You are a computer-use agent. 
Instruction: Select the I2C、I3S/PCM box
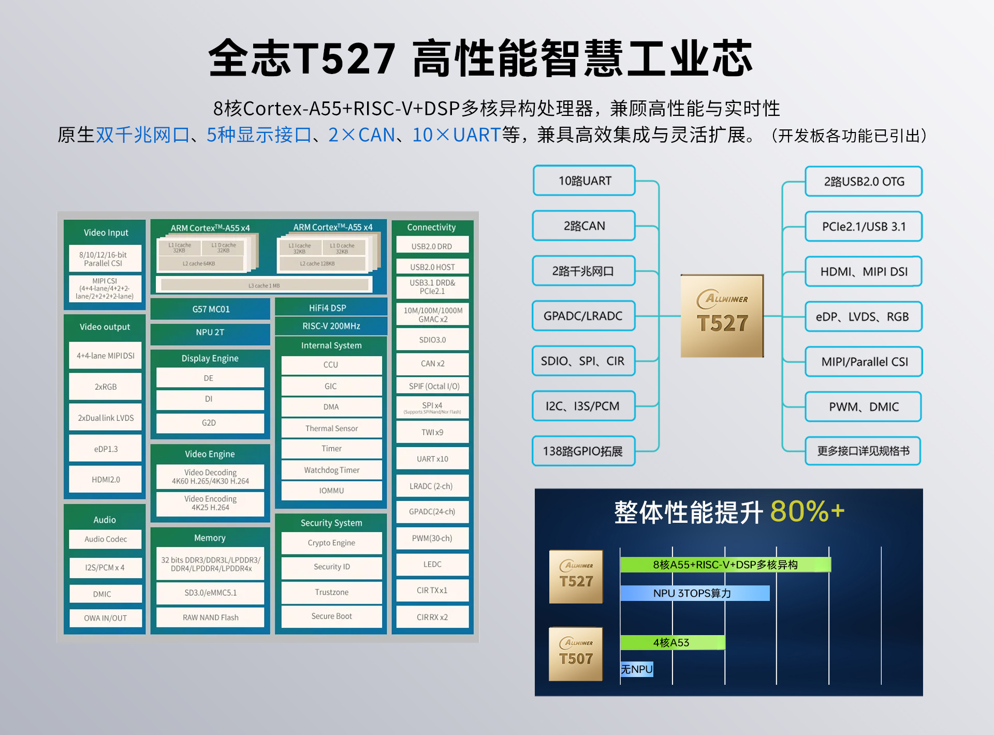pyautogui.click(x=584, y=406)
